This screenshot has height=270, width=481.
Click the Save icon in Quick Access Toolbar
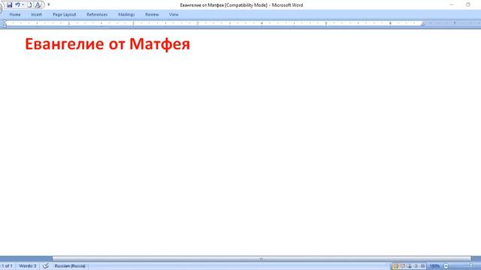click(x=10, y=5)
